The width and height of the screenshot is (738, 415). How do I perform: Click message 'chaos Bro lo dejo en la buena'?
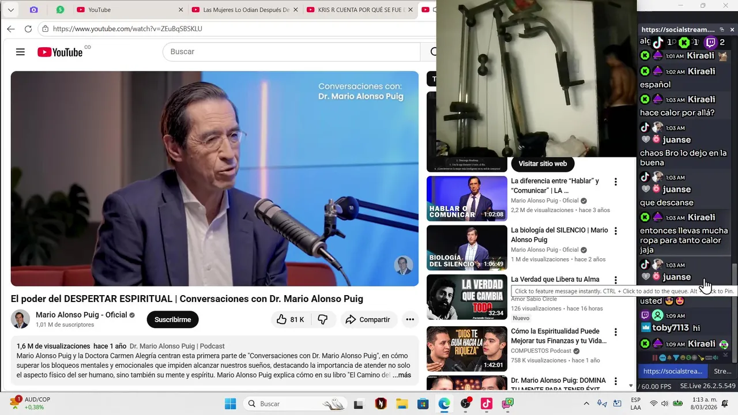point(683,158)
